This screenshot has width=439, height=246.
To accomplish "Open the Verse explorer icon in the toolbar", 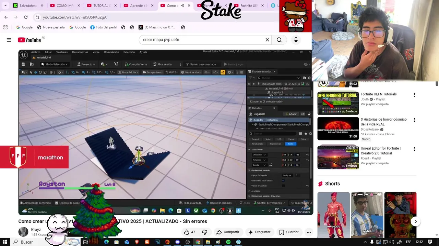I will pos(116,64).
